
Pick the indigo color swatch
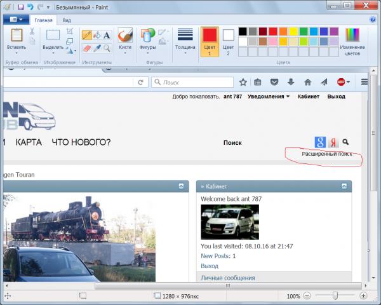[x=324, y=31]
